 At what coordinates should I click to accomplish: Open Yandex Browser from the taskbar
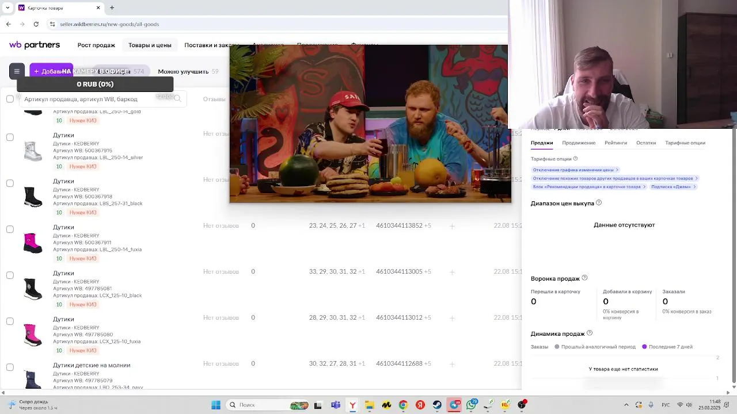(352, 405)
